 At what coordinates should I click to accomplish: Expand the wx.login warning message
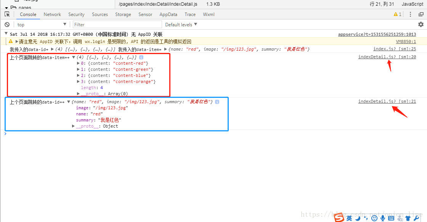click(x=17, y=42)
